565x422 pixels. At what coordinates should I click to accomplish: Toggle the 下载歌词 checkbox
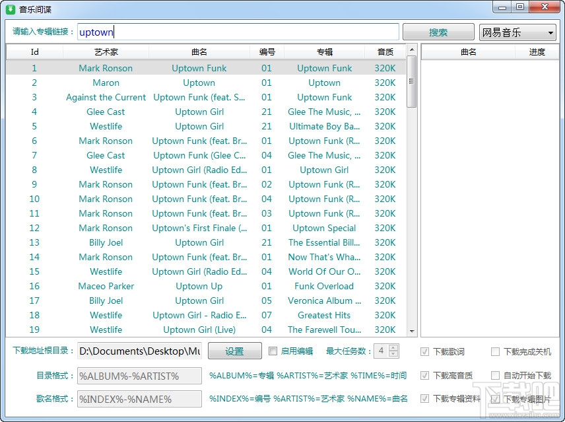[425, 351]
